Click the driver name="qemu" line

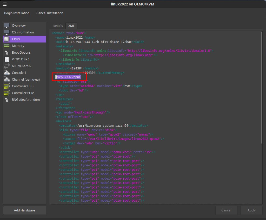(108, 134)
